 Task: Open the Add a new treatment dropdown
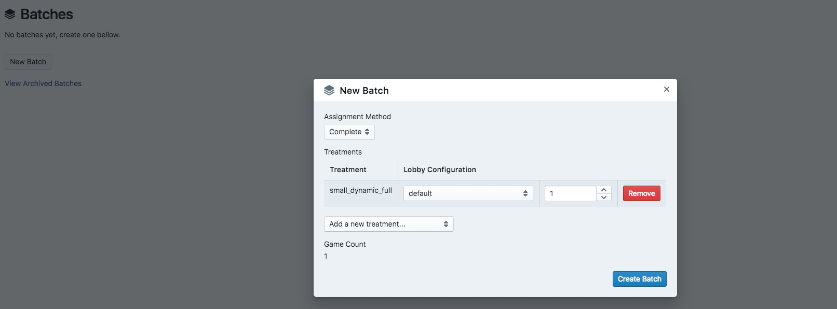(389, 224)
